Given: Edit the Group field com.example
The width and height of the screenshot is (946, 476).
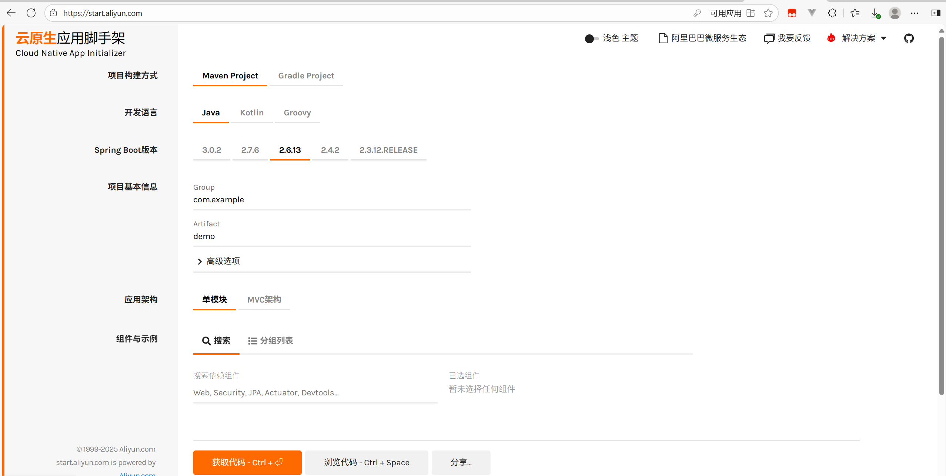Looking at the screenshot, I should tap(332, 200).
